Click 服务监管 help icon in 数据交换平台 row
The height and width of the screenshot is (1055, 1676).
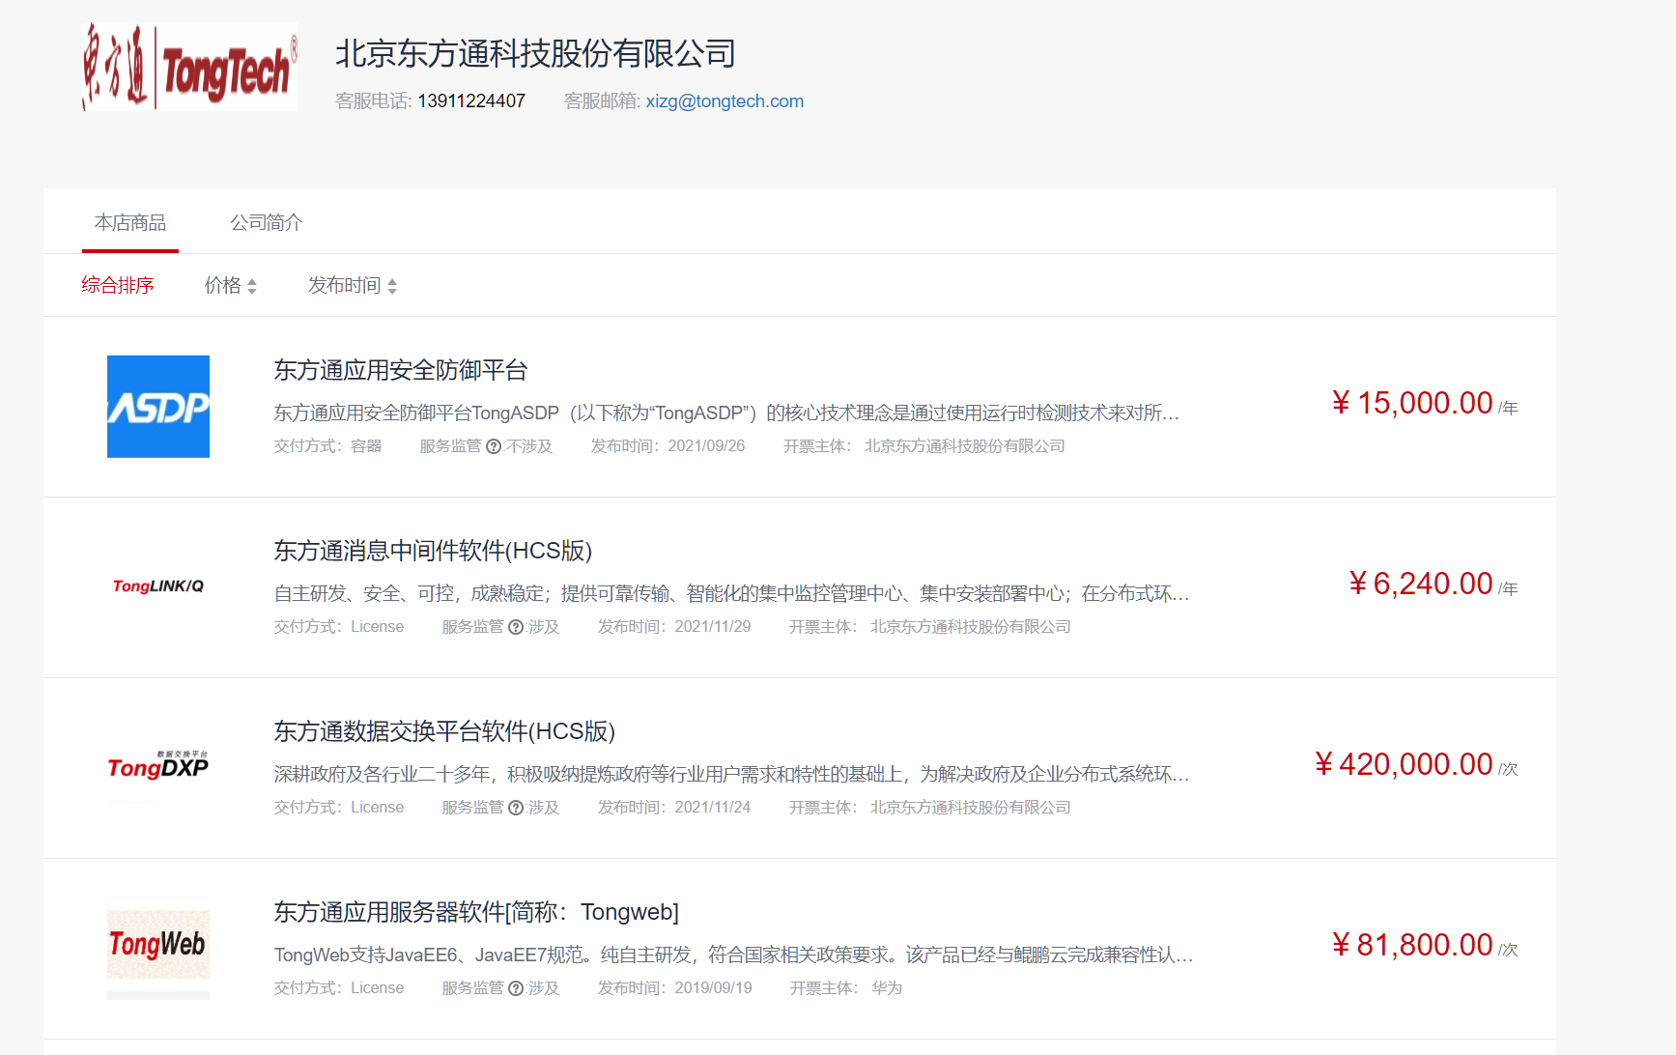point(516,808)
